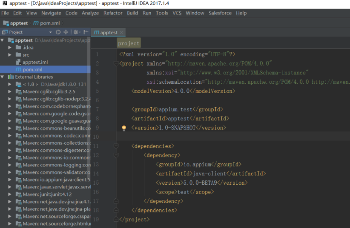Click pom.xml in navigation bar

coord(46,23)
